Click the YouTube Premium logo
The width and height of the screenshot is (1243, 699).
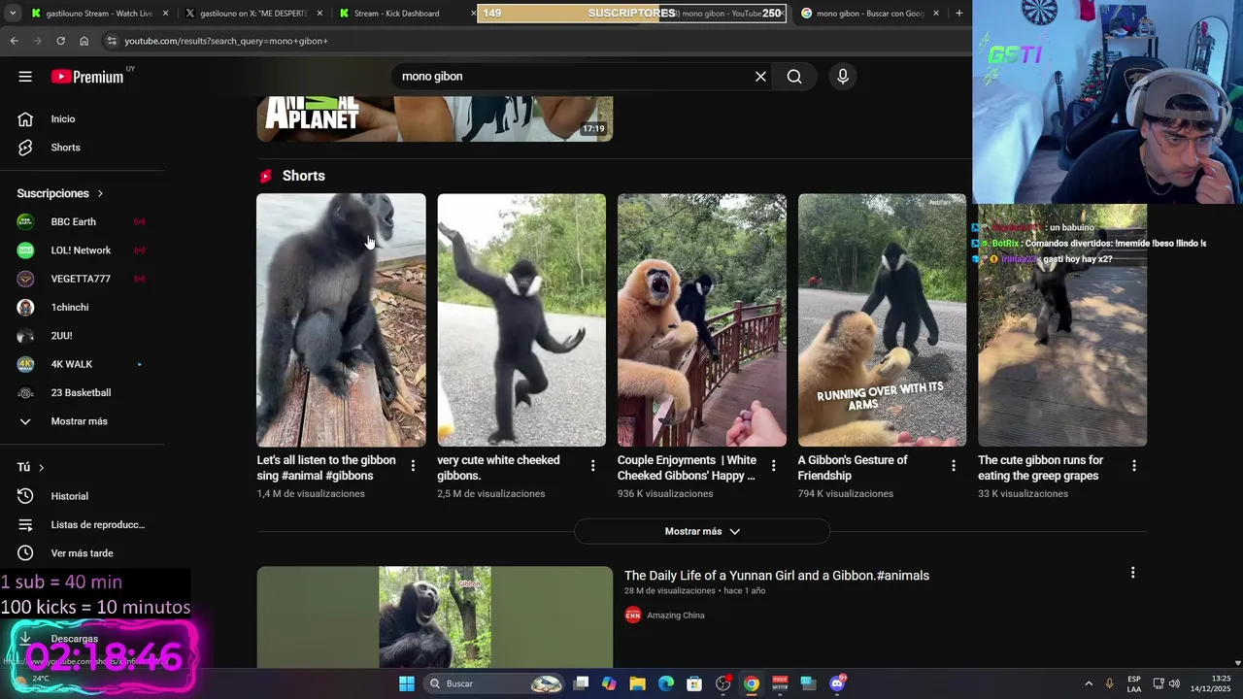[87, 77]
